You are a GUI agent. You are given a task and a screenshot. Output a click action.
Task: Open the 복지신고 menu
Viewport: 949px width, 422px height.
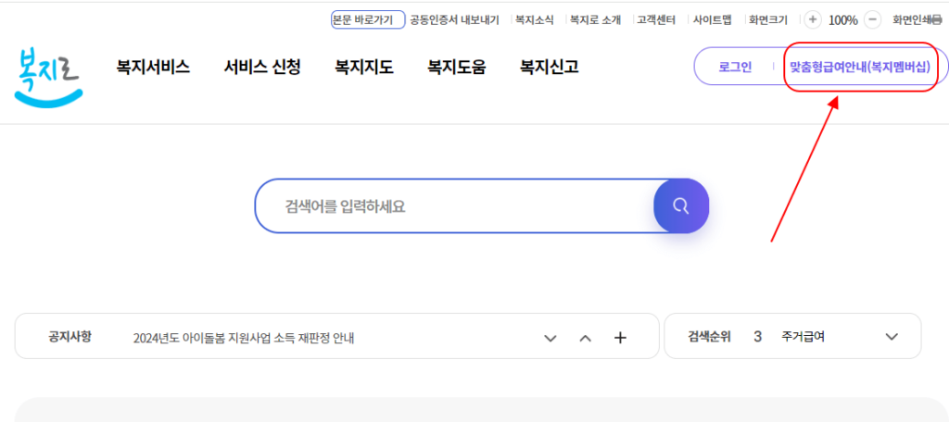point(549,67)
